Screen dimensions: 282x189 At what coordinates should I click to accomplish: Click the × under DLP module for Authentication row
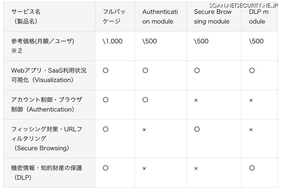coord(251,100)
